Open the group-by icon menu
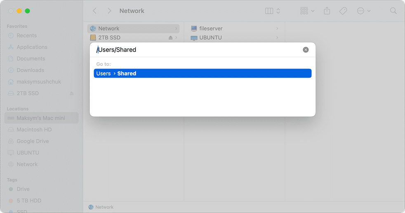405x213 pixels. coord(304,11)
